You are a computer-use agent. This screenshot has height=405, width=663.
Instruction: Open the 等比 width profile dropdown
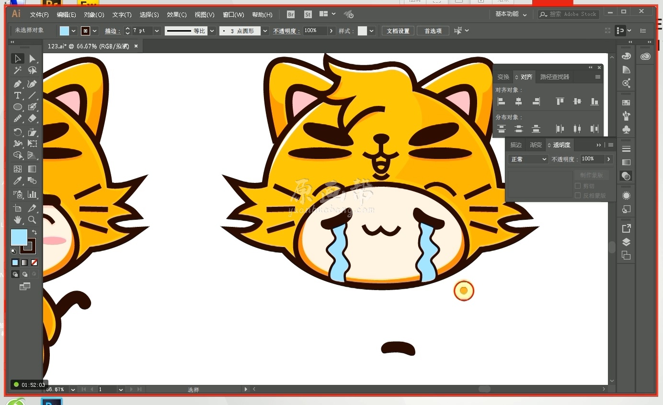tap(212, 31)
